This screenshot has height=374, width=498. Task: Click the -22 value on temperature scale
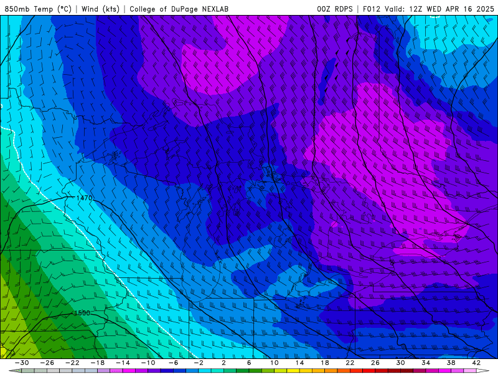click(72, 363)
